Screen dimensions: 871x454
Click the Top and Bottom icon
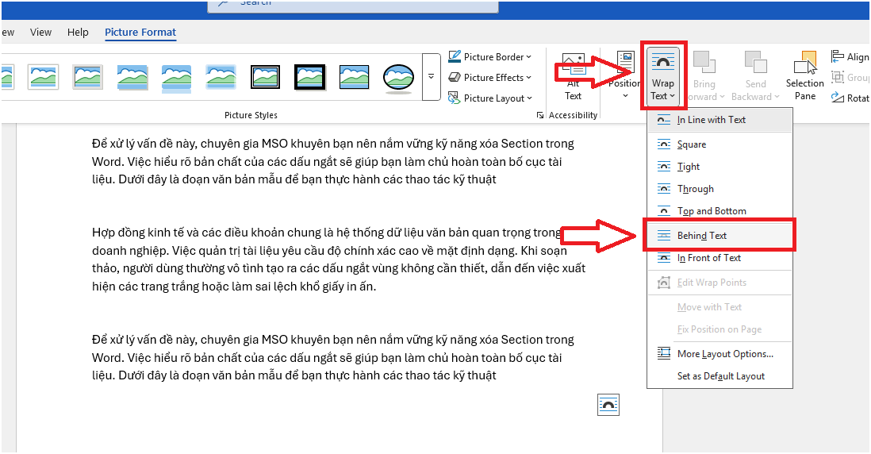(x=664, y=211)
